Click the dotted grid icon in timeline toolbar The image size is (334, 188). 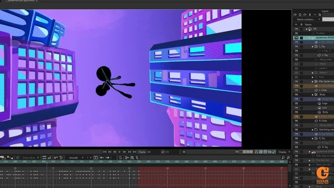[44, 158]
